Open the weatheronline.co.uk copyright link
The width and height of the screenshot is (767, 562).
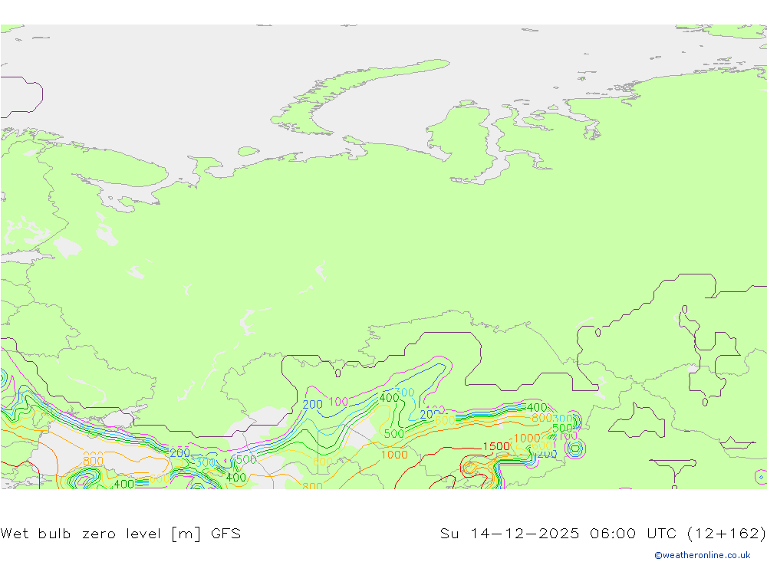click(702, 555)
